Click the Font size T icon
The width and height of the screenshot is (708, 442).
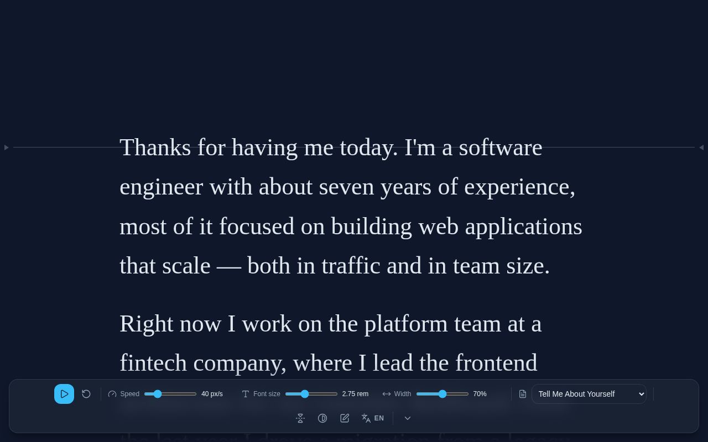click(x=246, y=394)
